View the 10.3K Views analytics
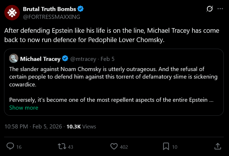Screen dimensions: 229x156 [81, 126]
